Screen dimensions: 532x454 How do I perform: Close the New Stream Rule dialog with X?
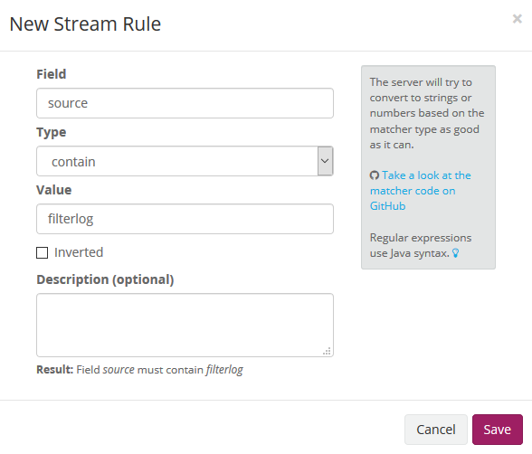pos(518,19)
